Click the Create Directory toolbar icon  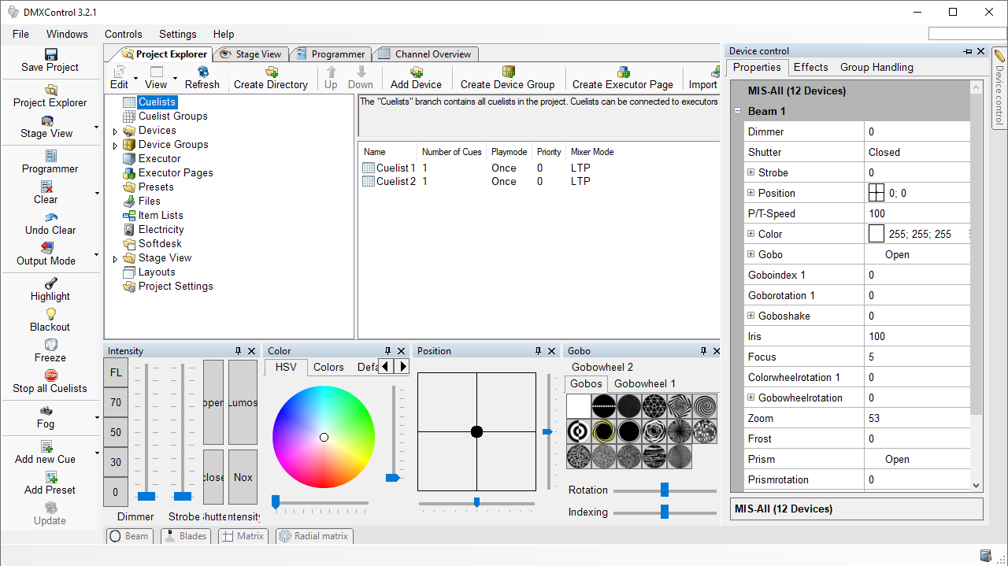pyautogui.click(x=270, y=72)
